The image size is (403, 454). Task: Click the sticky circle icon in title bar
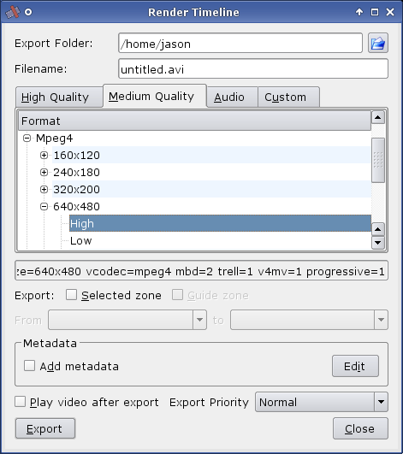28,12
